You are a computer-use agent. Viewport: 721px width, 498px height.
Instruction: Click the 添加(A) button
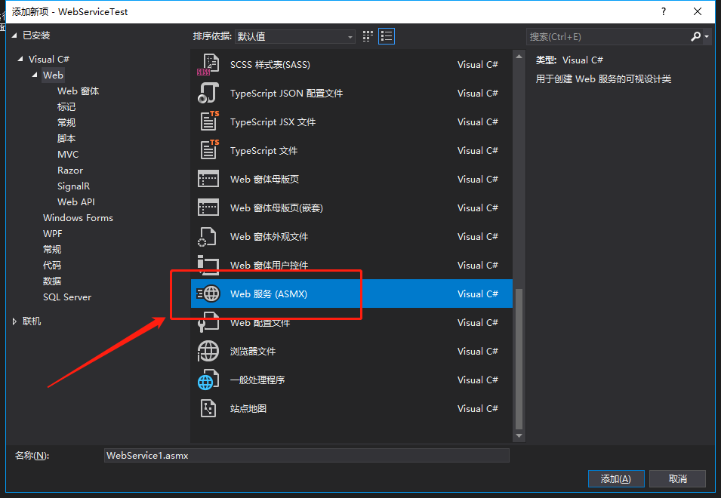click(616, 478)
